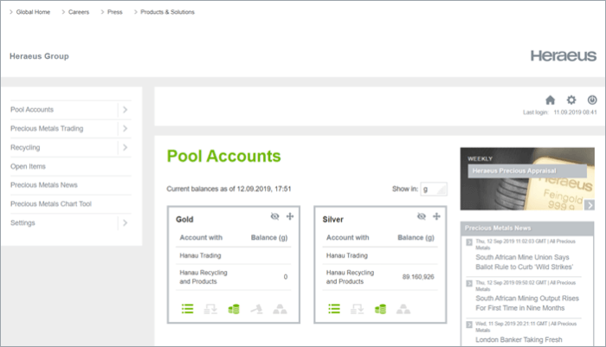Expand the Precious Metals Trading submenu arrow
The image size is (606, 347).
coord(126,129)
